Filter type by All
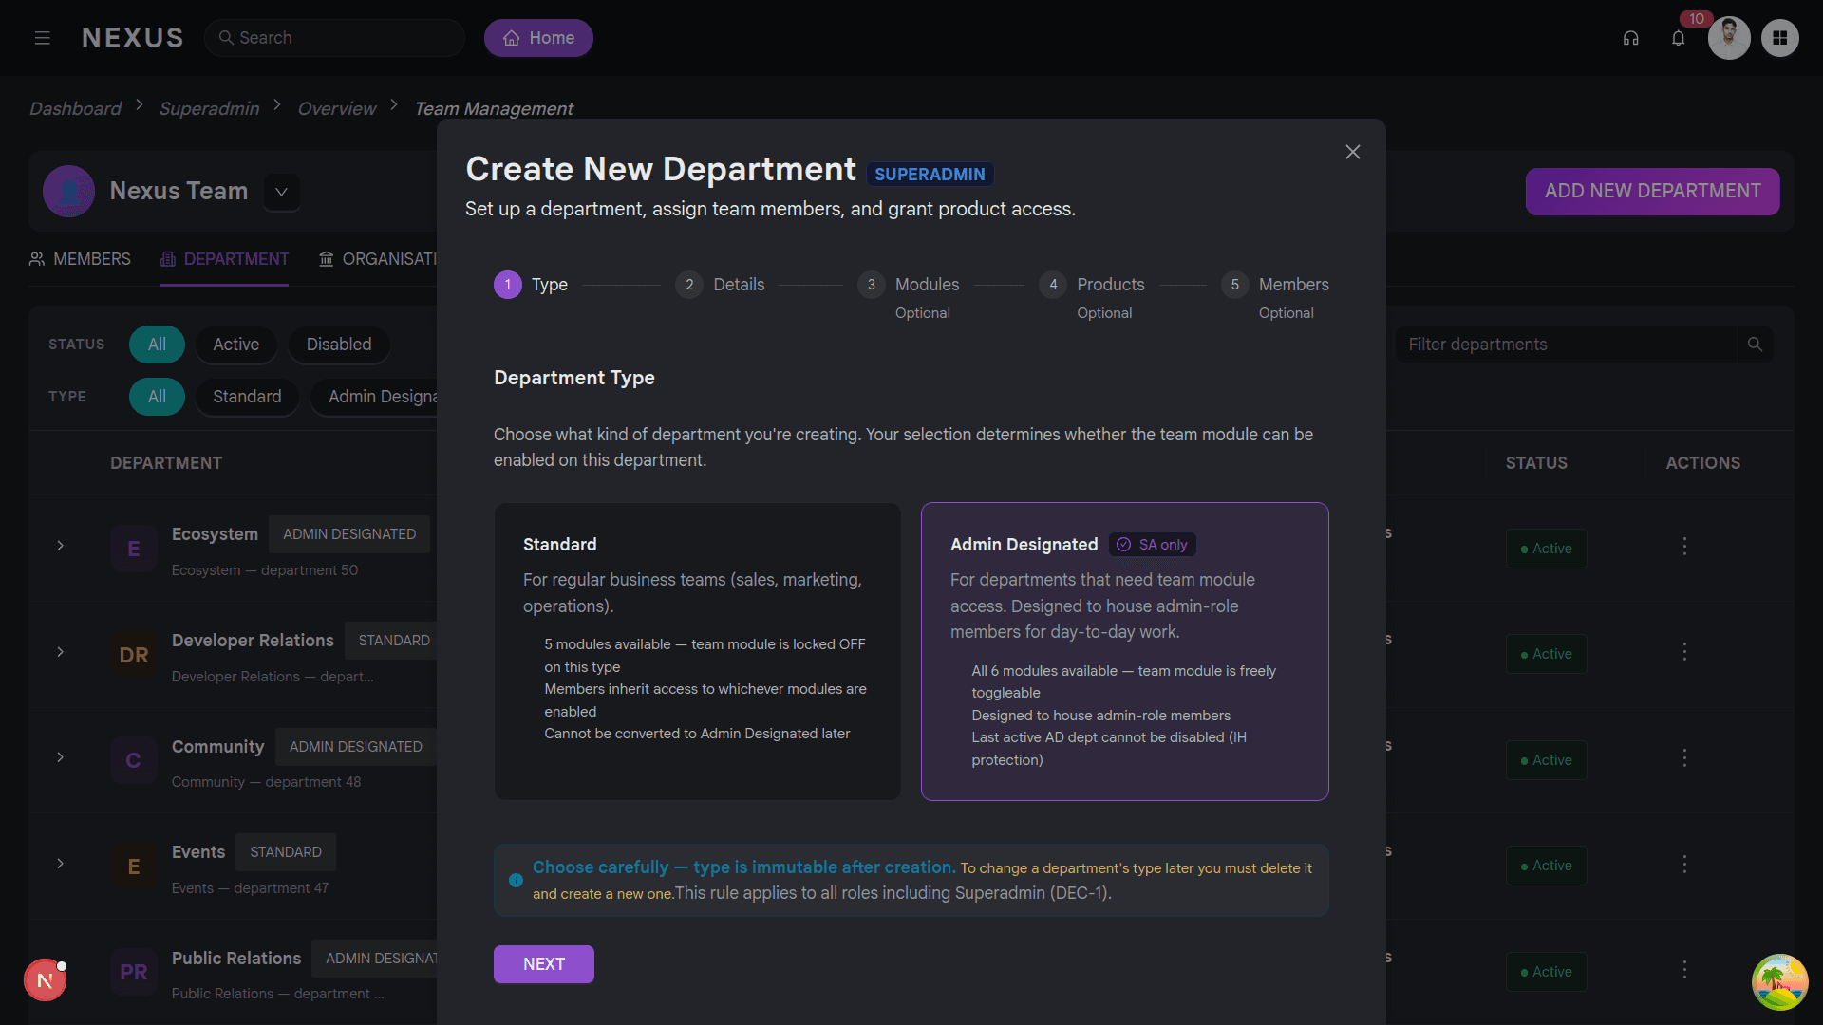1823x1025 pixels. 157,397
